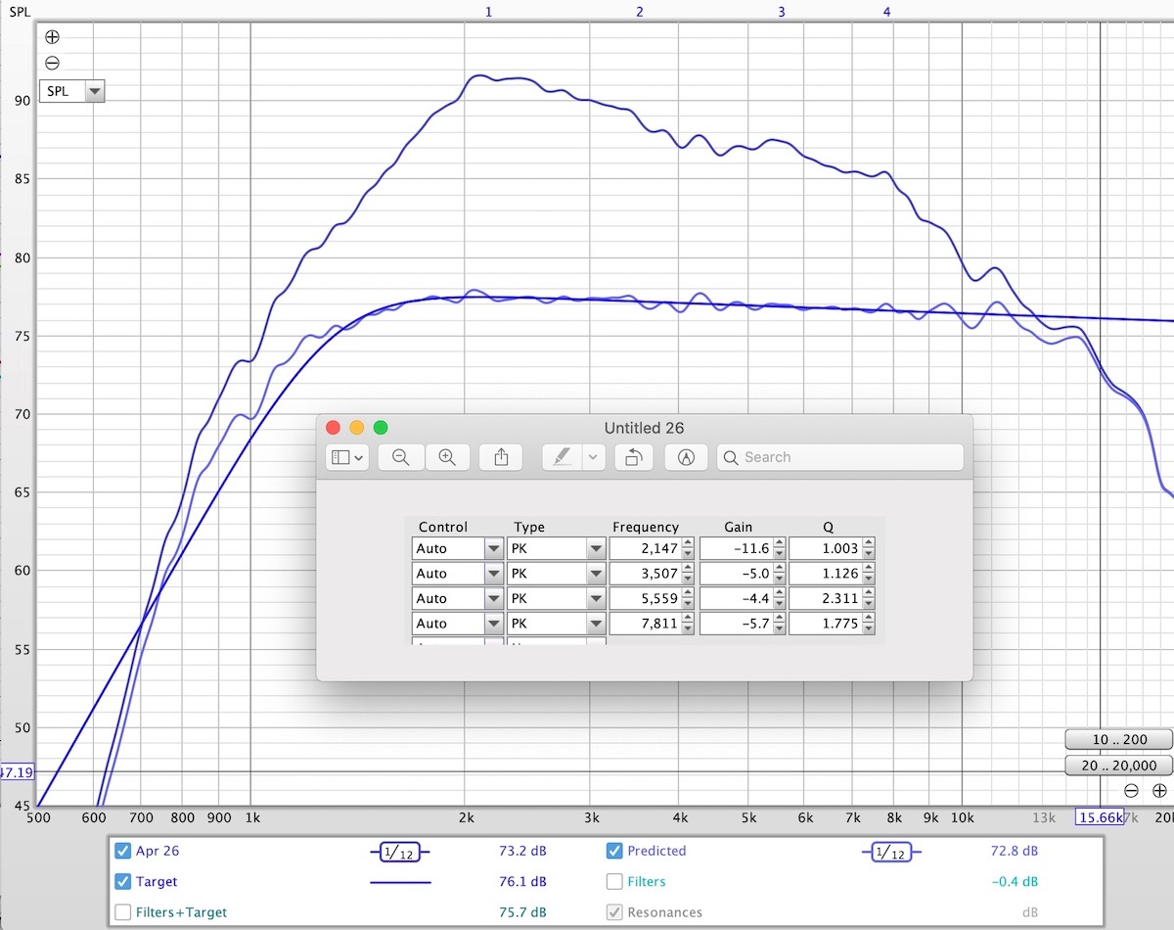Open the highlight color dropdown arrow in Preview
This screenshot has width=1174, height=930.
593,457
